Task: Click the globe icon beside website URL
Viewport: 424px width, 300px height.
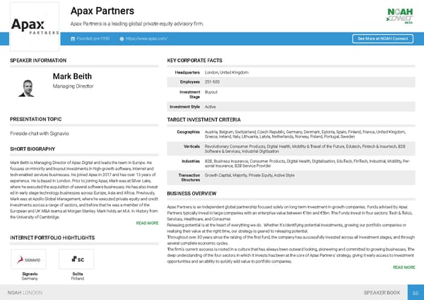Action: 122,38
